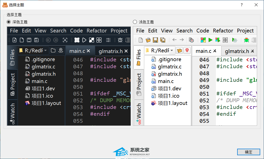Viewport: 264px width, 159px height.
Task: Click 项目1.ico in light preview file list
Action: tap(165, 96)
